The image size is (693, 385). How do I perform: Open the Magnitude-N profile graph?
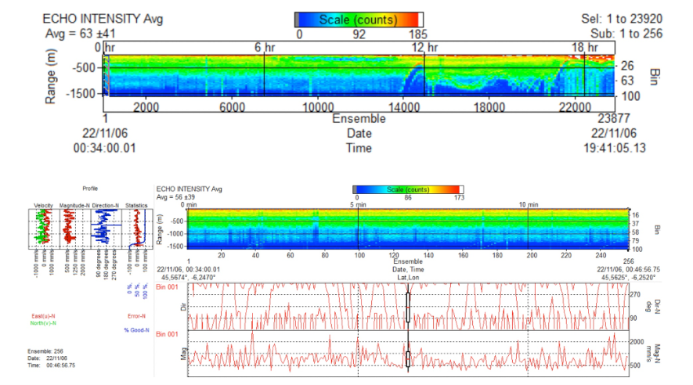pyautogui.click(x=74, y=228)
